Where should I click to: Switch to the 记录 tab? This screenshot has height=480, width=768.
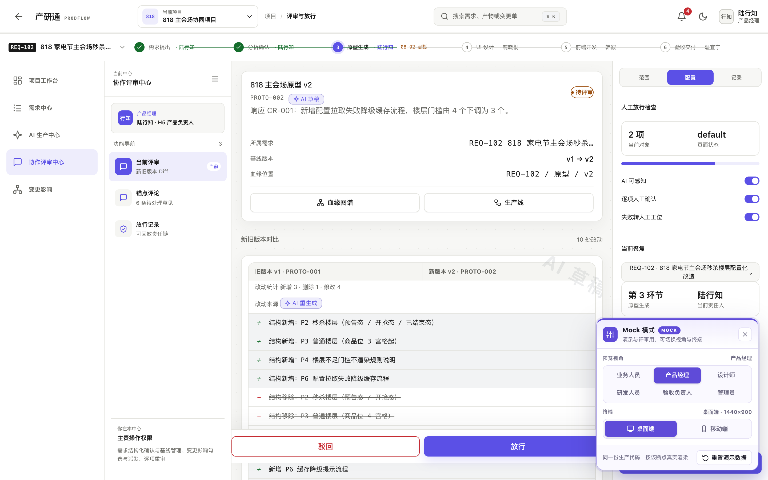tap(736, 77)
